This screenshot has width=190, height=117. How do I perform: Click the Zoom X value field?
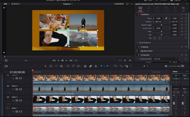(x=158, y=19)
